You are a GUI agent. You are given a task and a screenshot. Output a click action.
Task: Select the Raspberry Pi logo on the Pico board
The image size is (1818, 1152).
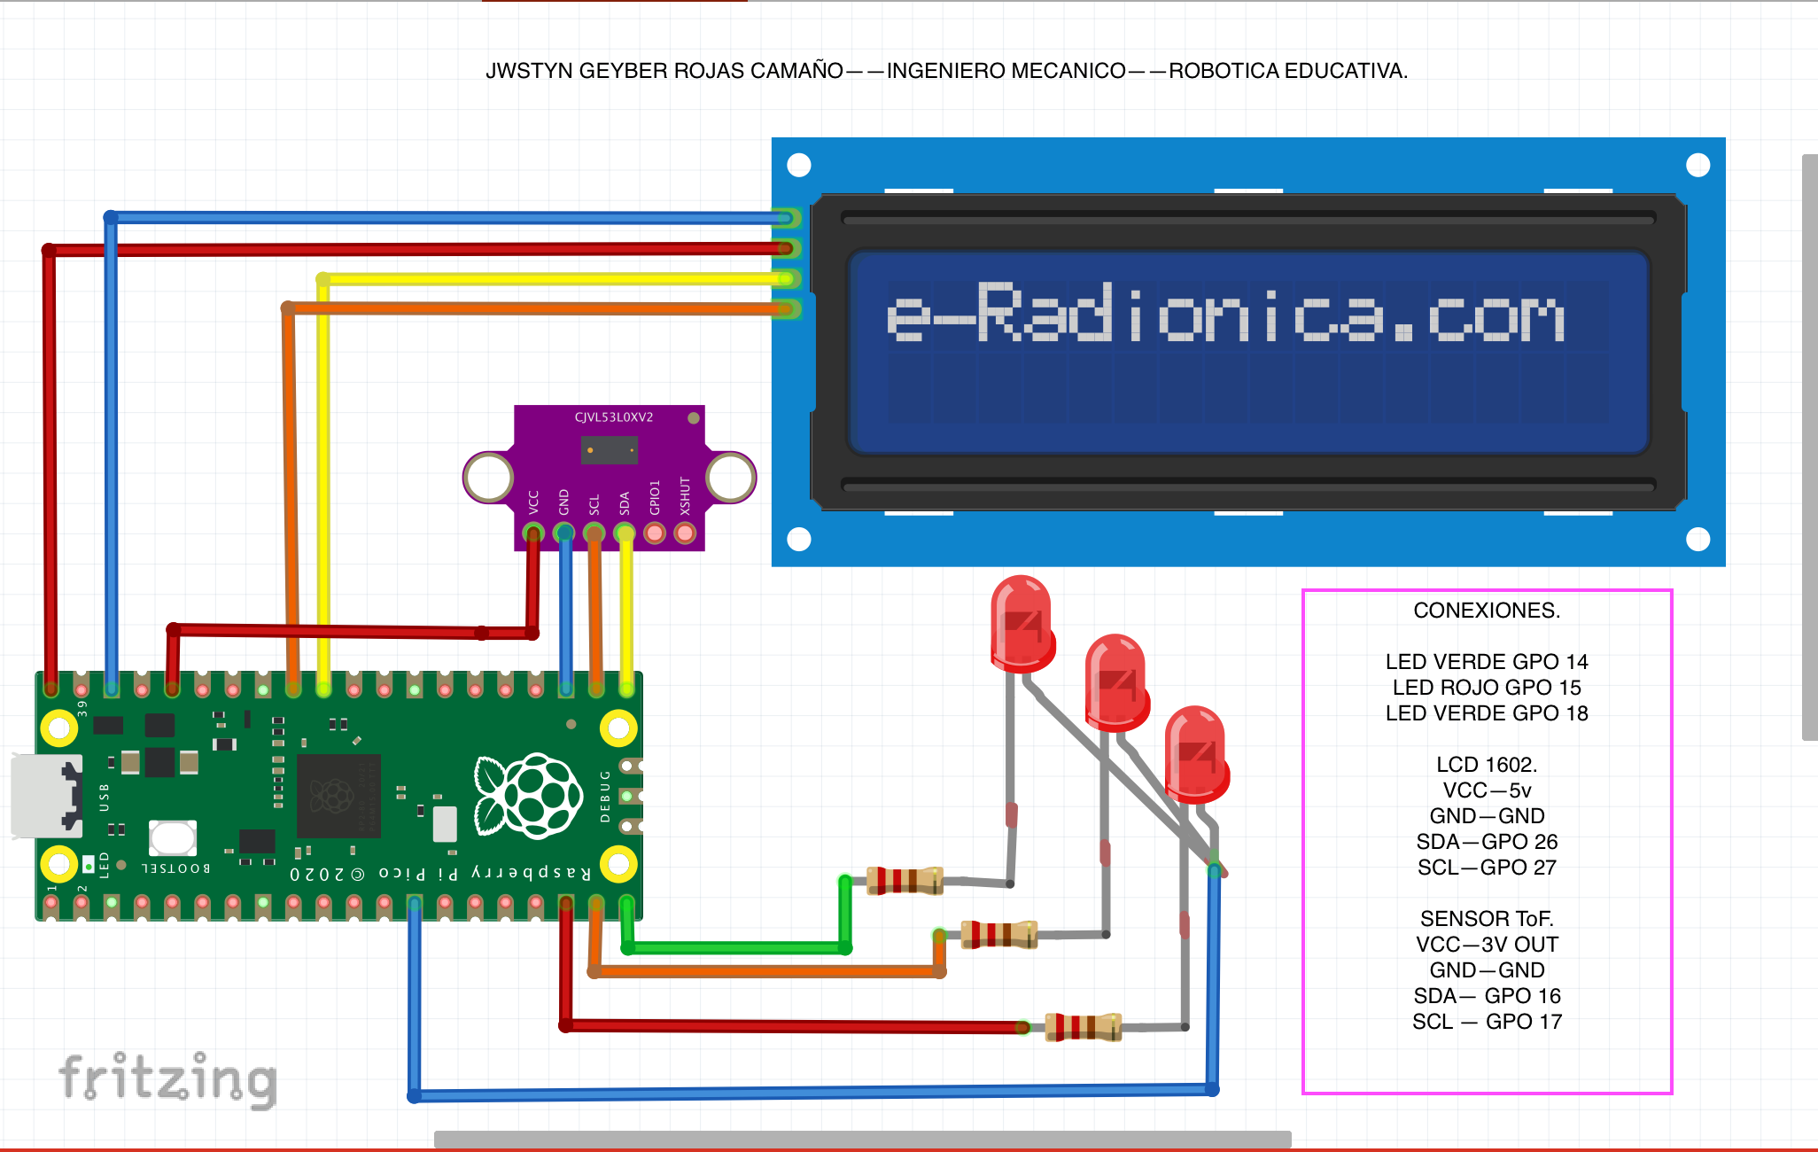coord(529,795)
